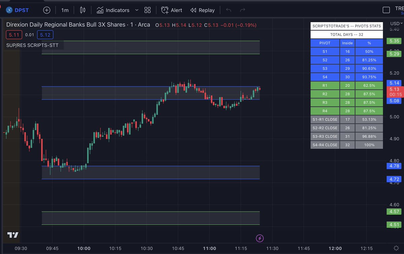Select the 4.78 blue price label
The height and width of the screenshot is (254, 404).
pyautogui.click(x=394, y=166)
